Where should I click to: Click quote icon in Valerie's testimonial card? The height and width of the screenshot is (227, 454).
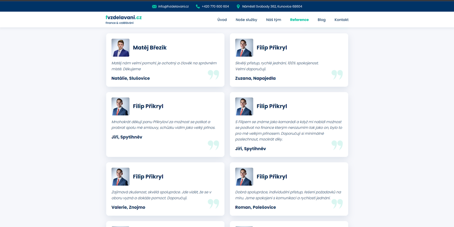click(213, 204)
